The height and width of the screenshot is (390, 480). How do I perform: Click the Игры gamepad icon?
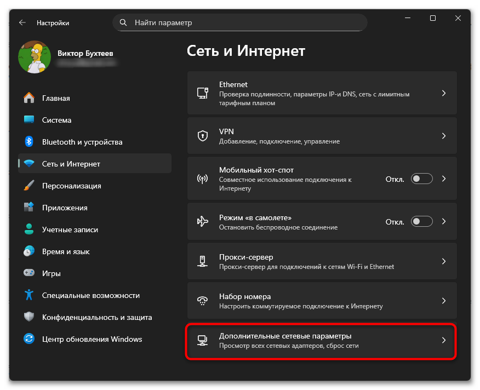[30, 273]
